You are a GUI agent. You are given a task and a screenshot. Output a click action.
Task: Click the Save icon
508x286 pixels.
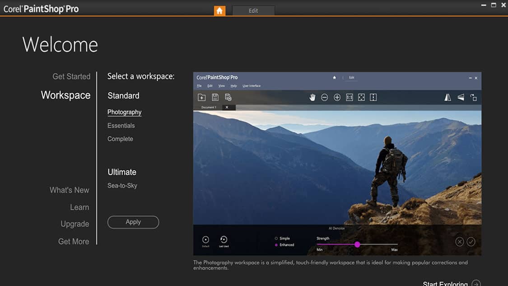pyautogui.click(x=215, y=97)
